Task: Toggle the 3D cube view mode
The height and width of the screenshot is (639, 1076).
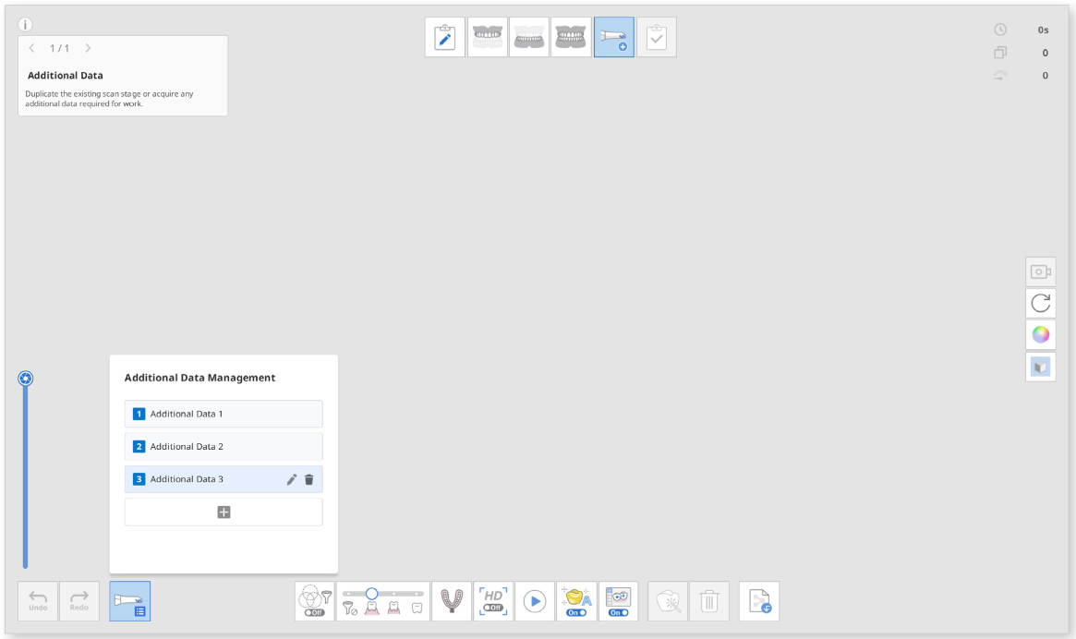Action: click(x=1040, y=368)
